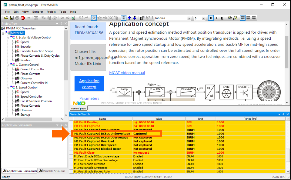Viewport: 291px width, 180px height.
Task: Click the print icon in the toolbar
Action: [x=55, y=18]
